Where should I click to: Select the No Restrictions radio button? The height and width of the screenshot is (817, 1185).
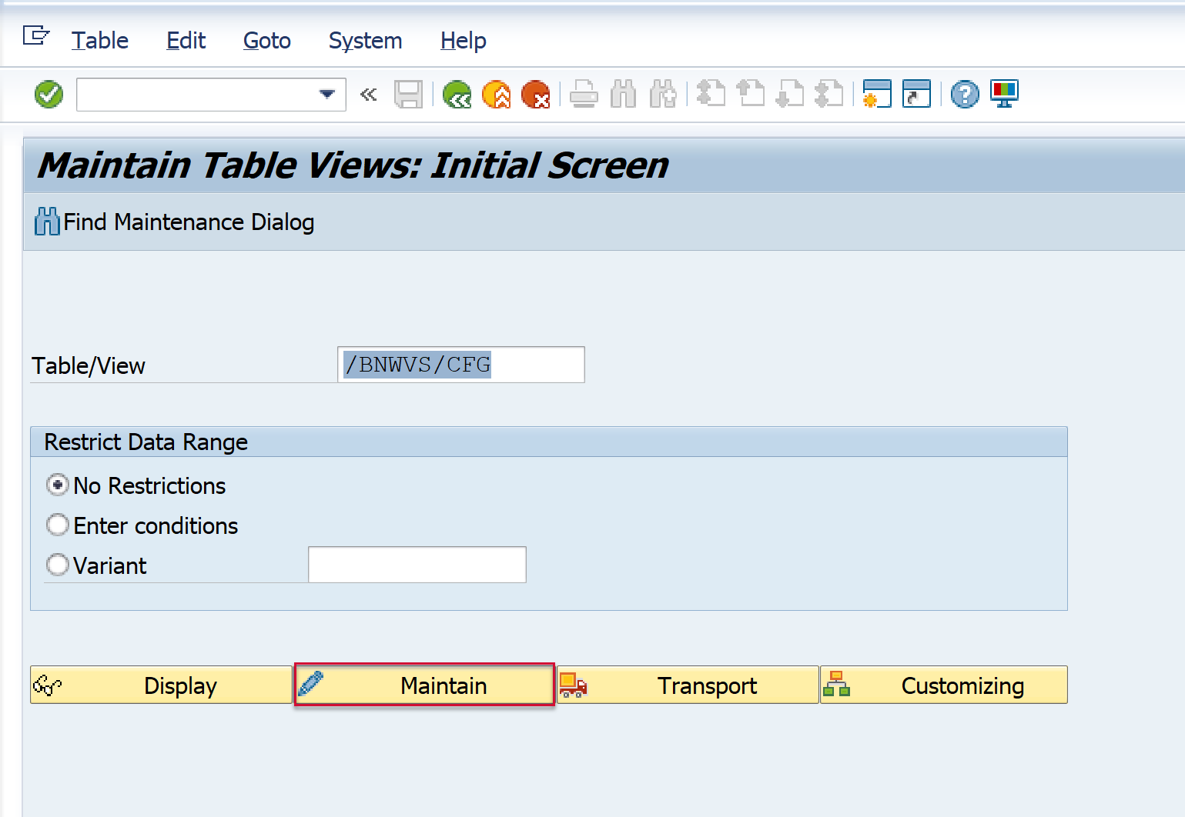click(58, 485)
